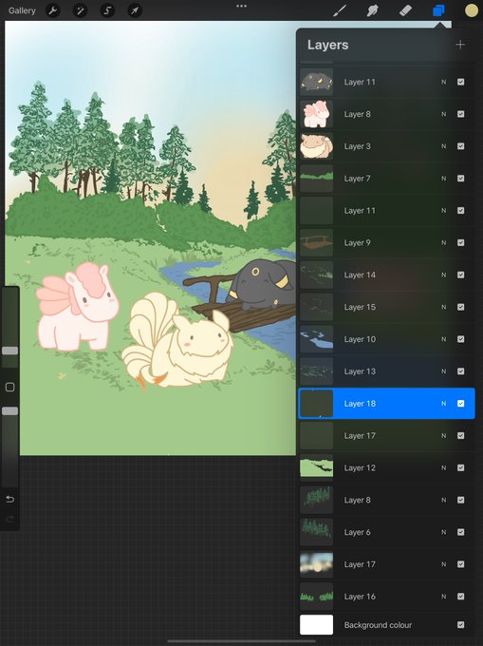The width and height of the screenshot is (483, 646).
Task: Select the row named Layer 14
Action: [386, 275]
